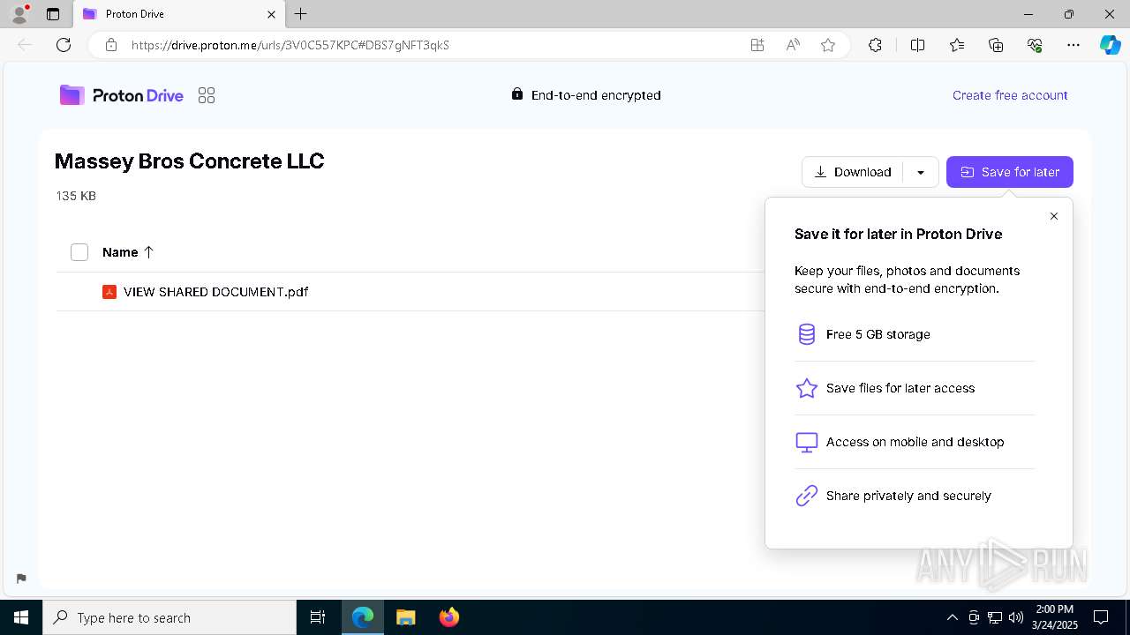Screen dimensions: 1130x635
Task: Click the link icon beside Share privately
Action: pyautogui.click(x=806, y=496)
